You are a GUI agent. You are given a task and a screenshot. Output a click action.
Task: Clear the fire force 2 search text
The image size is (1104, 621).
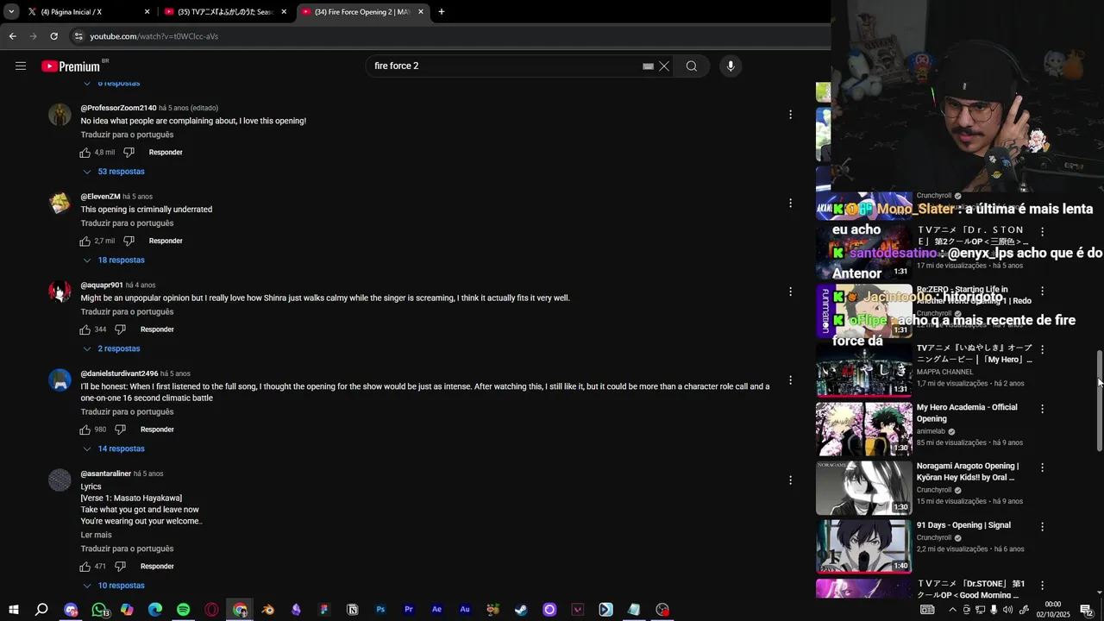[x=664, y=66]
